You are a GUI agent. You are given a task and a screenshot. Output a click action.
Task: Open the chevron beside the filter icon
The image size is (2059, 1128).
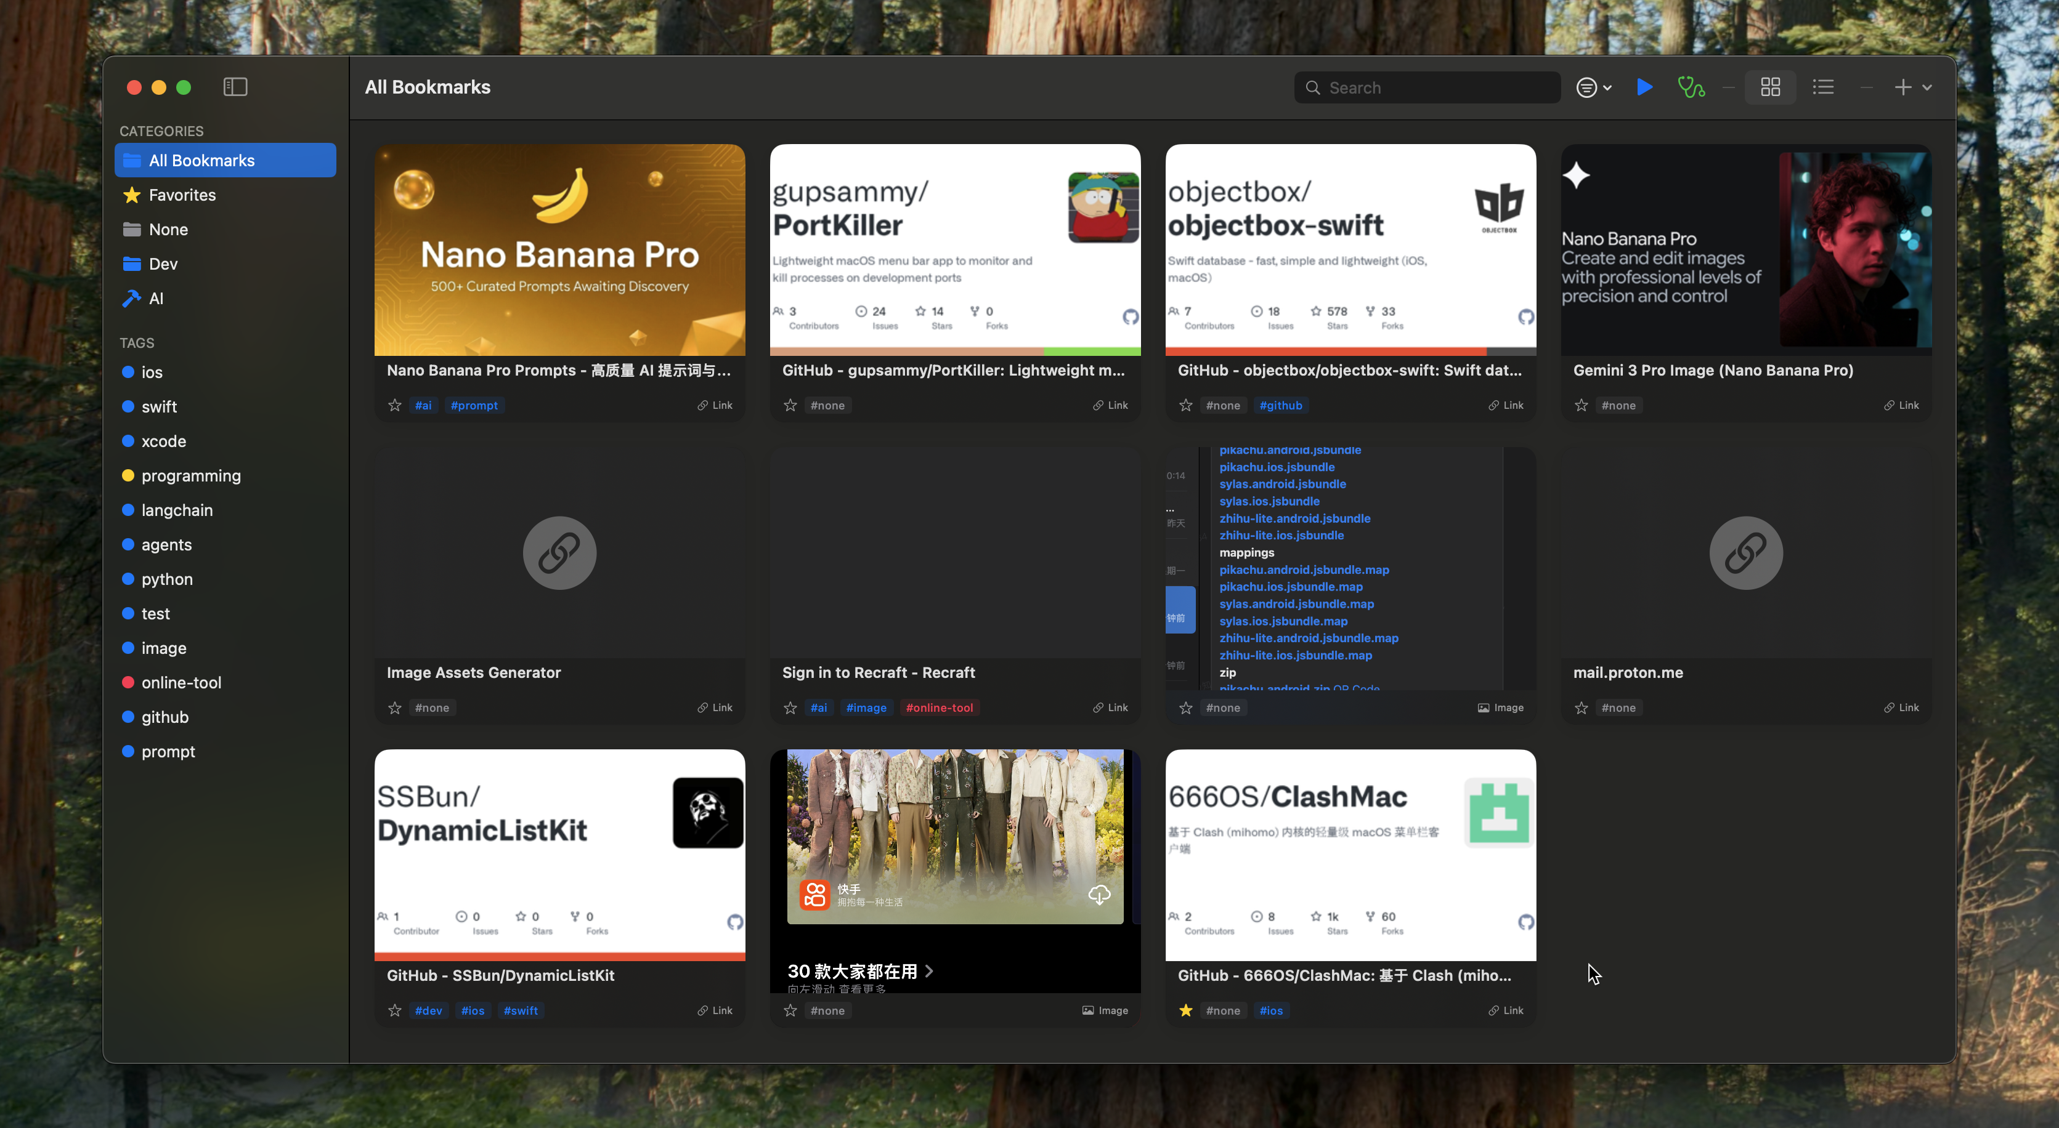[1608, 87]
